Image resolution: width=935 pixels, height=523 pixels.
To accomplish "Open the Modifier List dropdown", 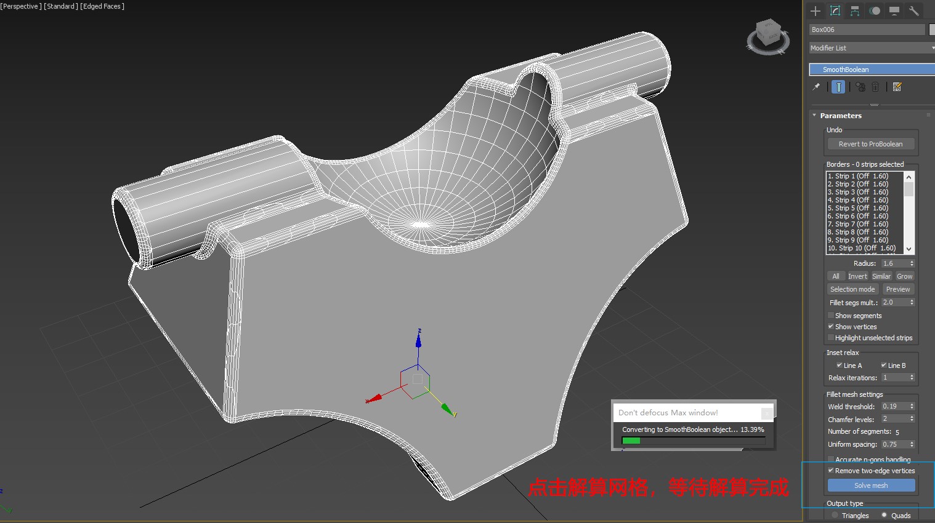I will [x=871, y=48].
